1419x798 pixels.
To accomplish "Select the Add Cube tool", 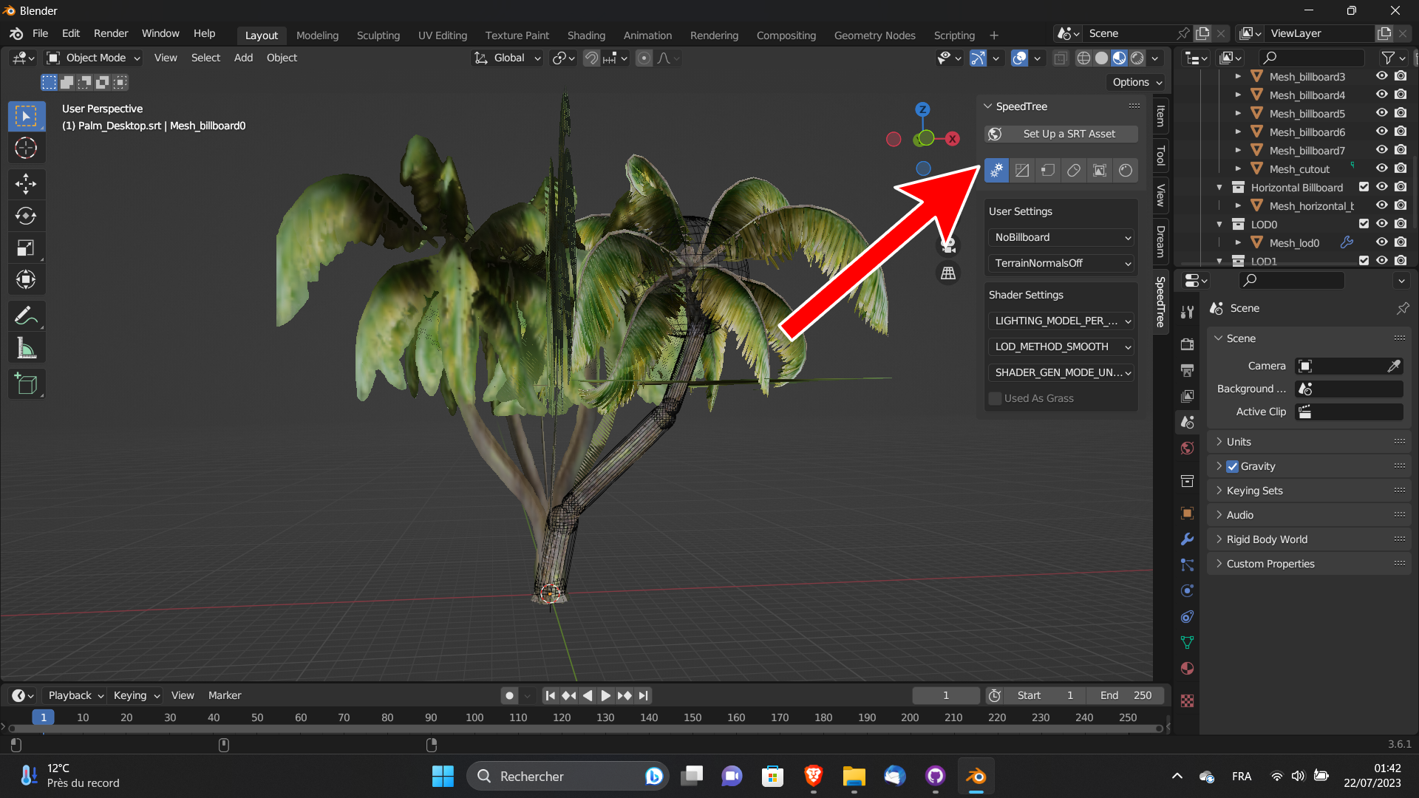I will tap(26, 383).
